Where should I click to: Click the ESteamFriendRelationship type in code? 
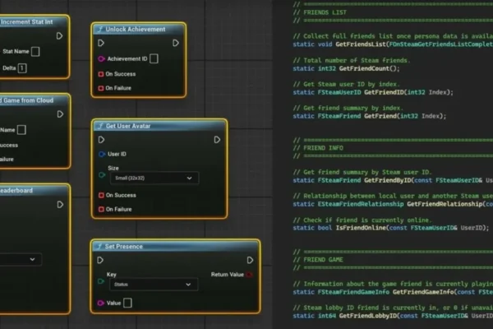pyautogui.click(x=361, y=204)
